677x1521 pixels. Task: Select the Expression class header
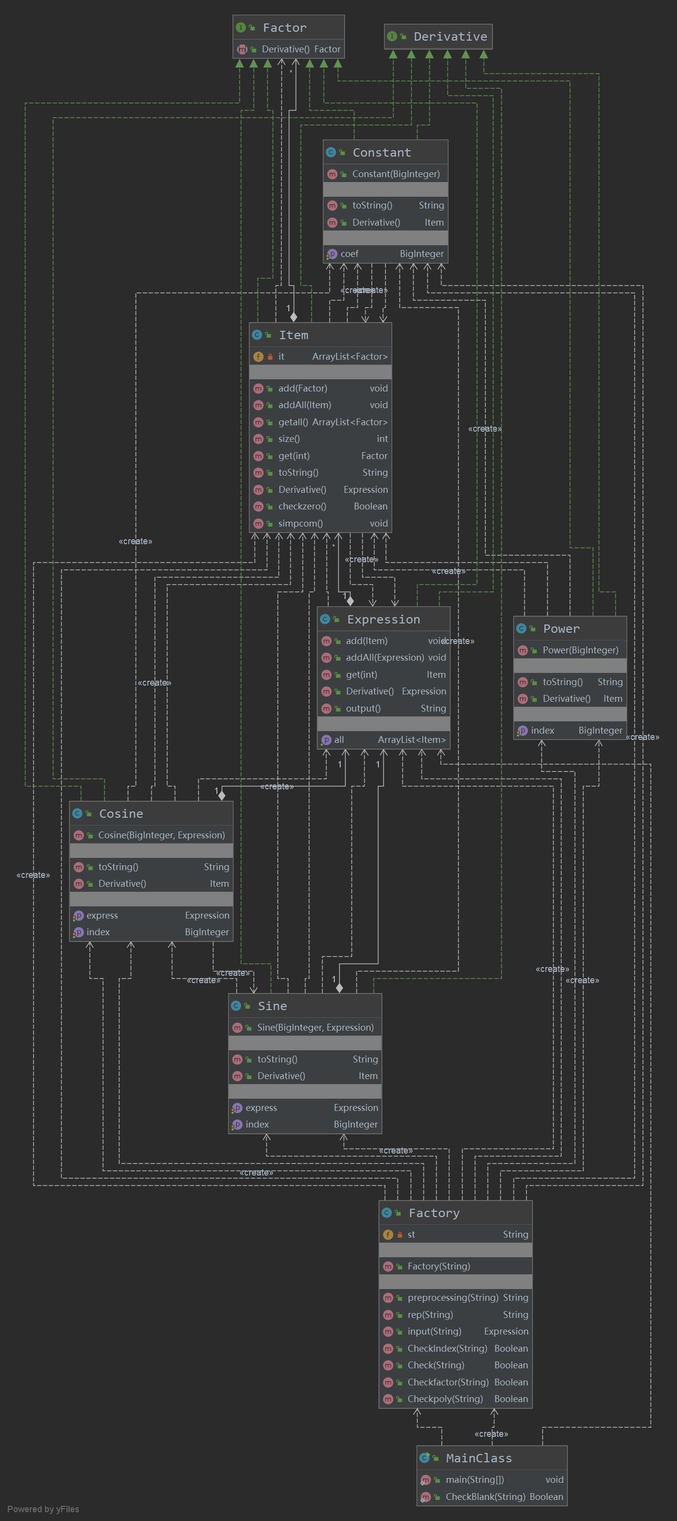pos(383,619)
